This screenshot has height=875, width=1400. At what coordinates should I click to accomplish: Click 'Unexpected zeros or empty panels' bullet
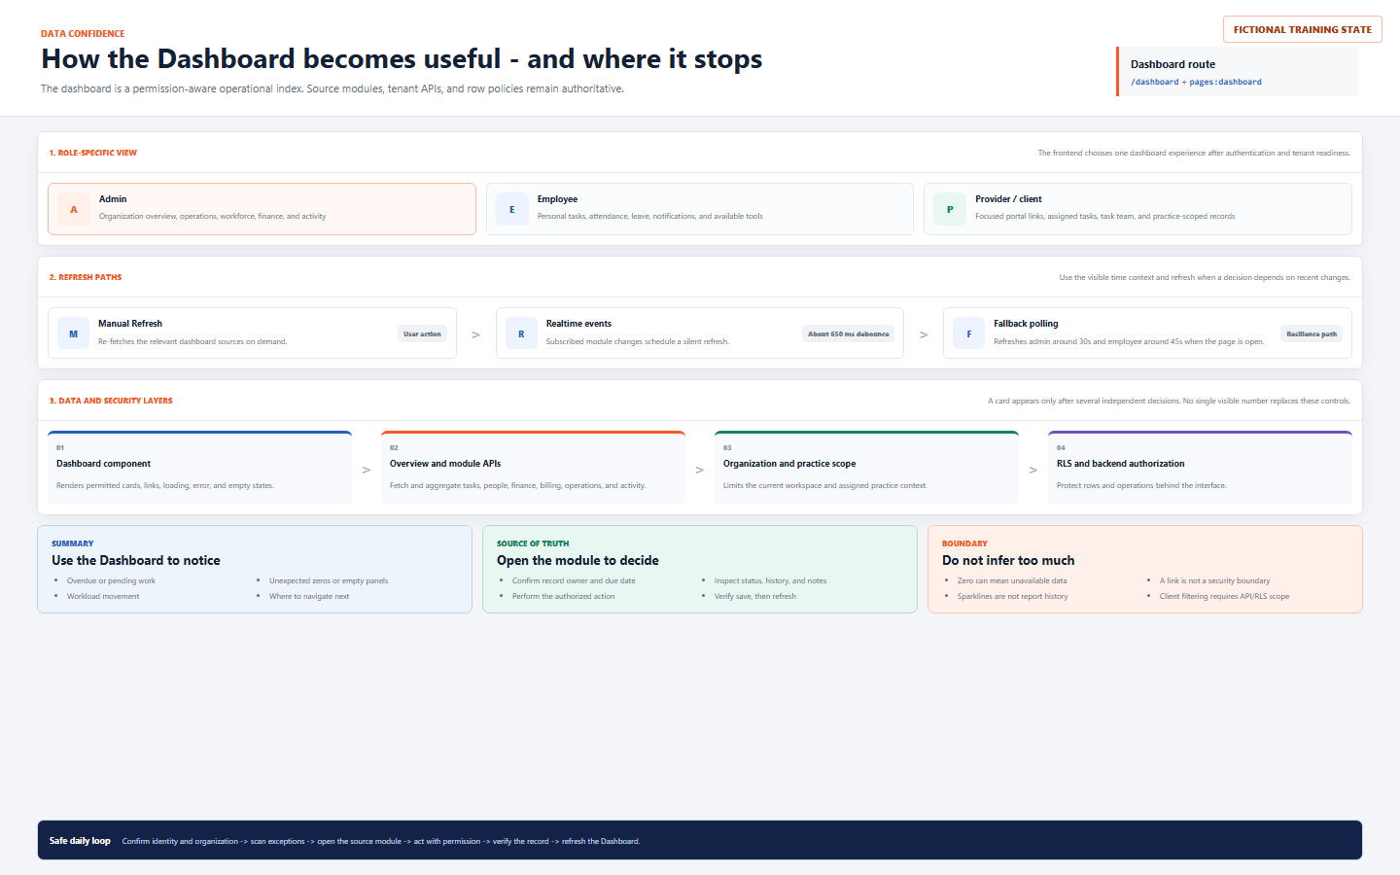pyautogui.click(x=329, y=580)
